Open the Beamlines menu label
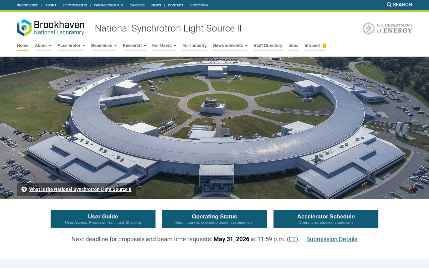This screenshot has width=429, height=268. click(102, 46)
